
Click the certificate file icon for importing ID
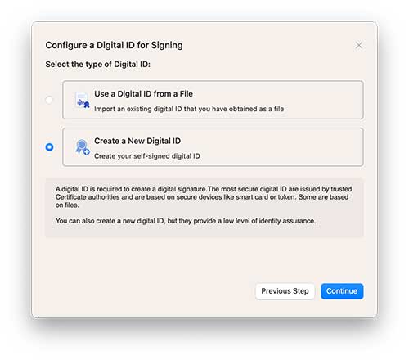coord(83,100)
